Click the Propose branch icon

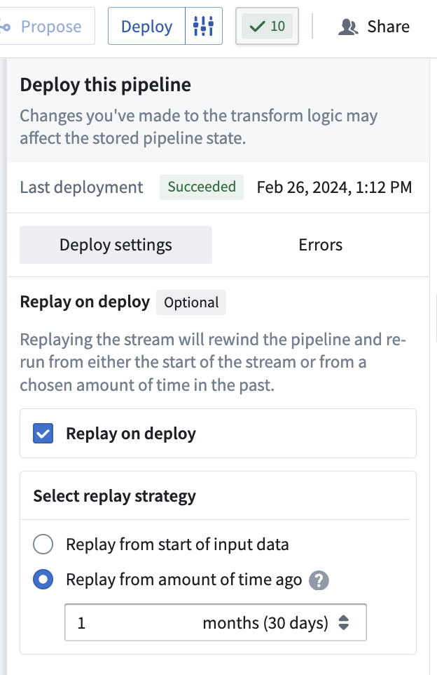click(x=5, y=27)
